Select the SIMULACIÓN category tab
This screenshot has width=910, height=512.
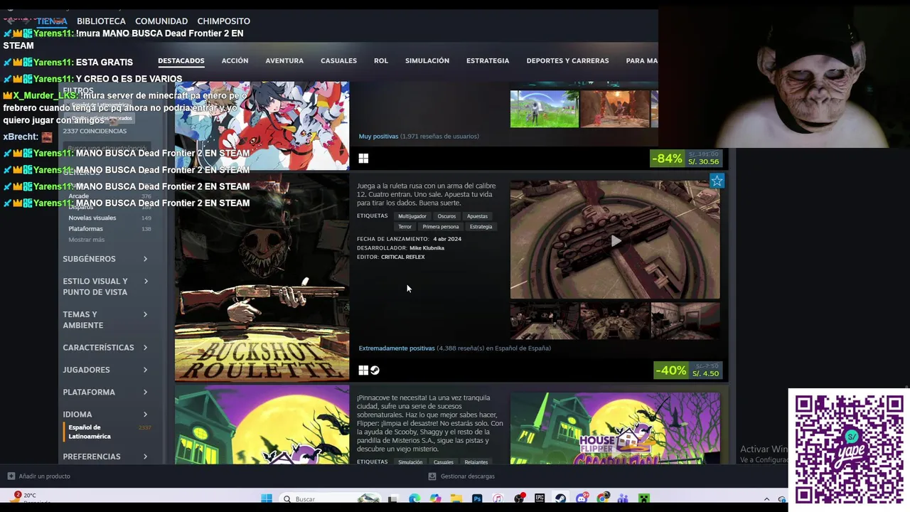point(427,60)
